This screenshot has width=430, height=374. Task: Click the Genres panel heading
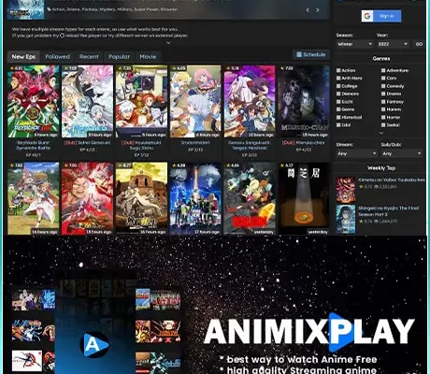381,59
